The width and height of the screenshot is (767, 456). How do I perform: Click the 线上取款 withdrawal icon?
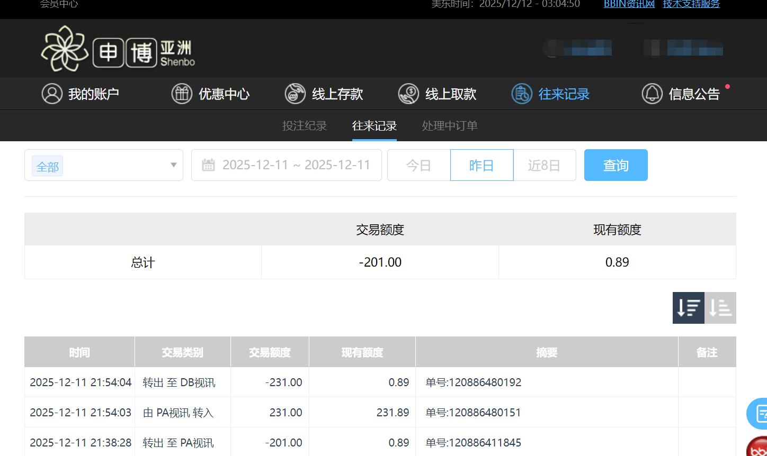[408, 94]
